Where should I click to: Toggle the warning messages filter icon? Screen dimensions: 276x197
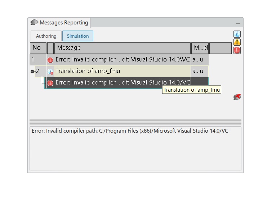pos(237,42)
